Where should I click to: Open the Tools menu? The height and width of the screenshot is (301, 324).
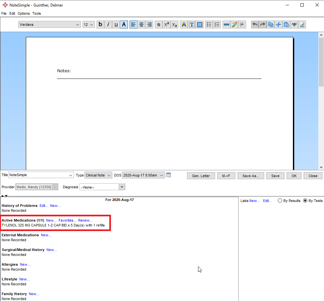(37, 13)
